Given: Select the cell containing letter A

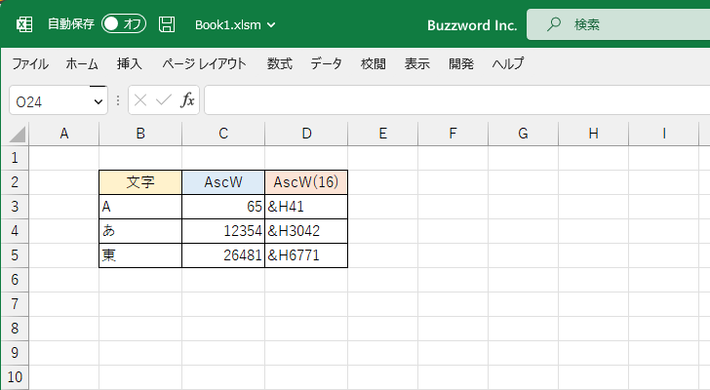Looking at the screenshot, I should (x=140, y=207).
